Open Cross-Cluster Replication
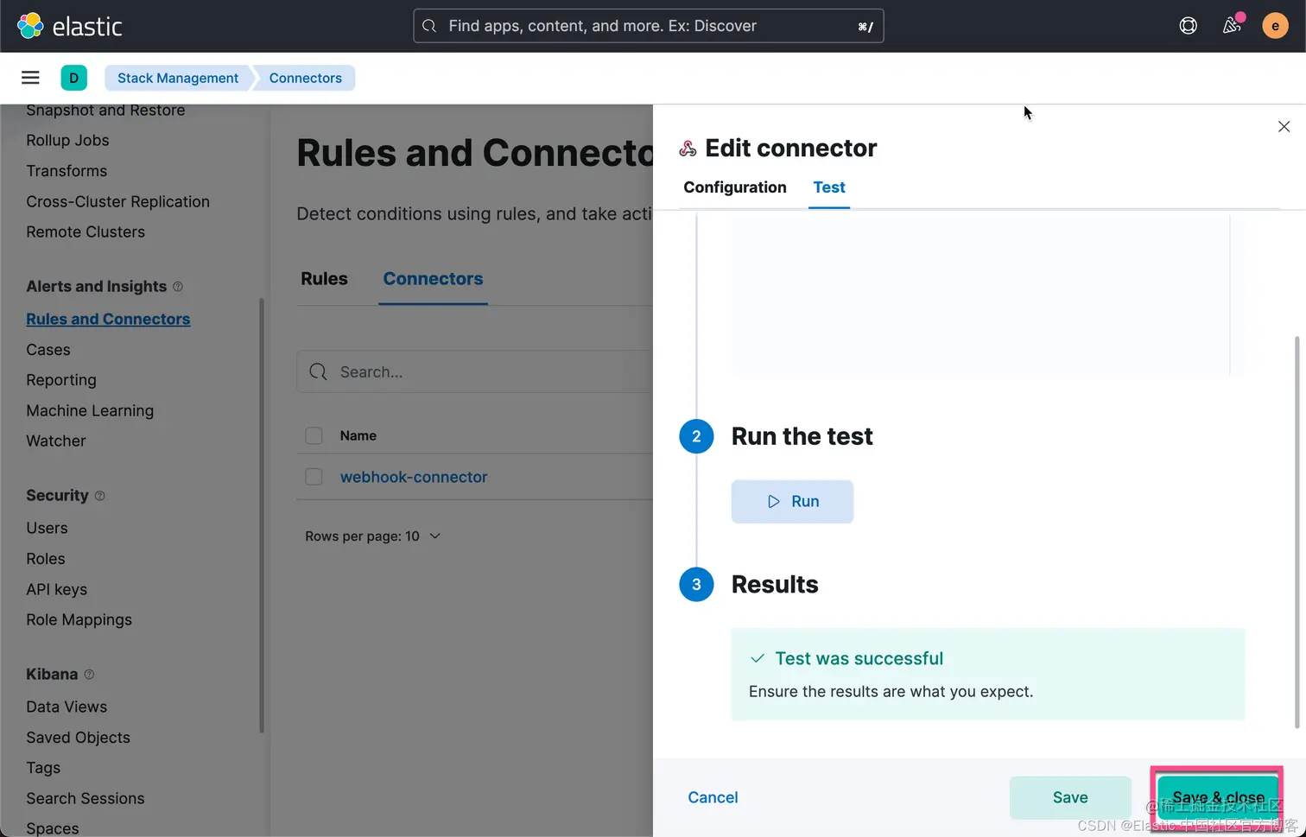This screenshot has width=1306, height=837. [x=117, y=201]
